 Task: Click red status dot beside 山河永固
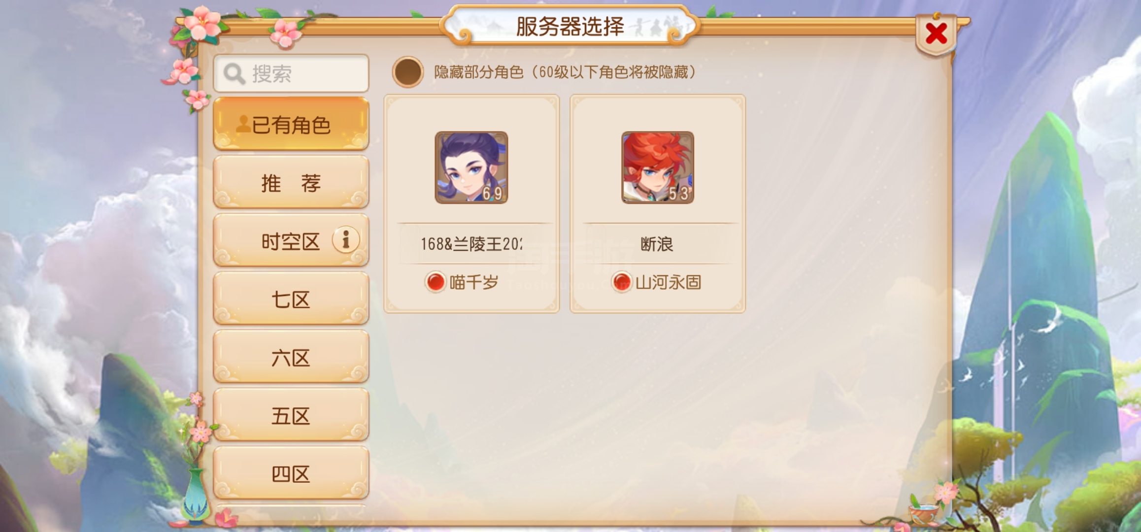[622, 282]
